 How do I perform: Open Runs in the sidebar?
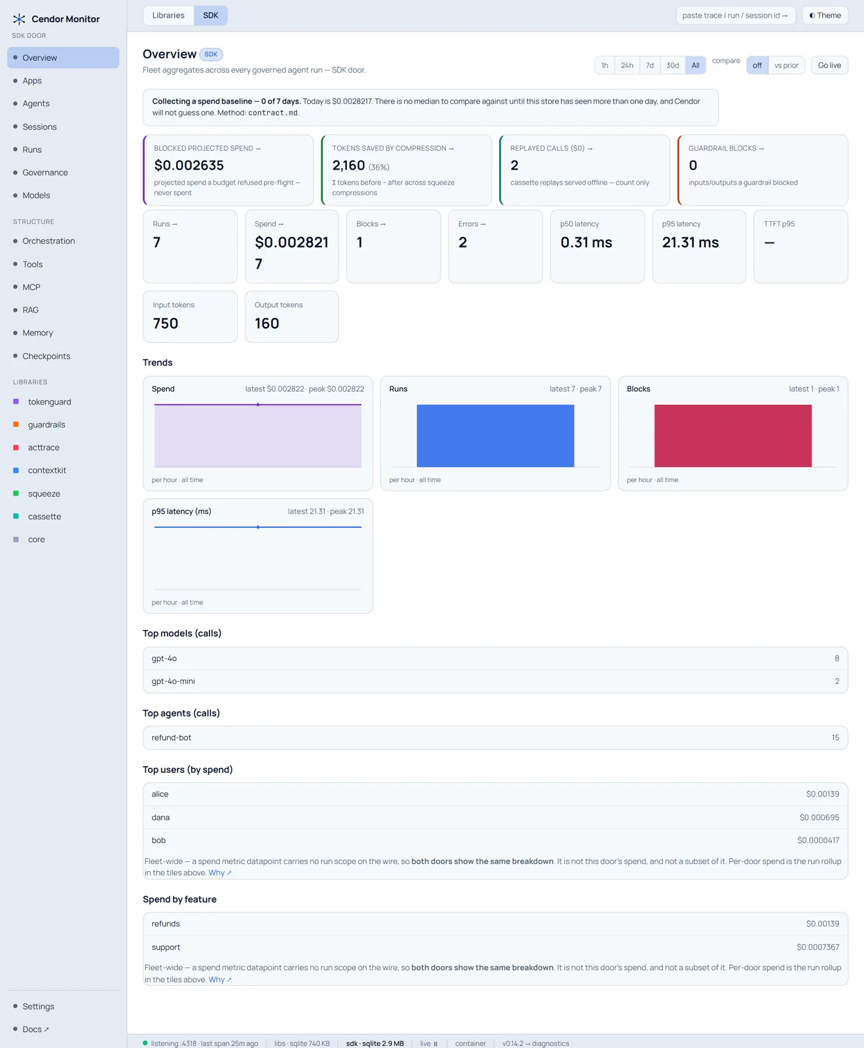coord(63,149)
